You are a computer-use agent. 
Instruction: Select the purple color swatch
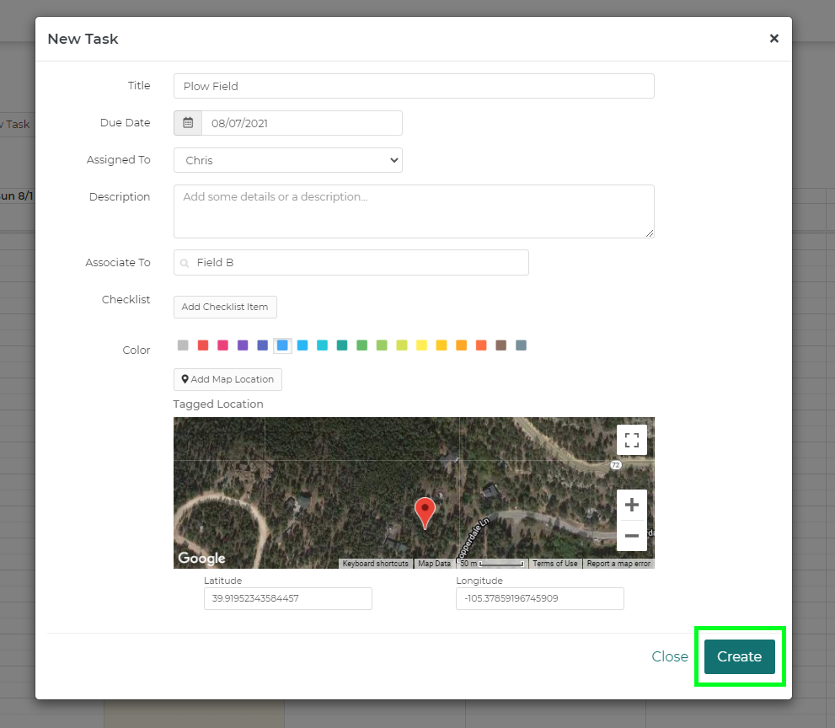point(243,345)
